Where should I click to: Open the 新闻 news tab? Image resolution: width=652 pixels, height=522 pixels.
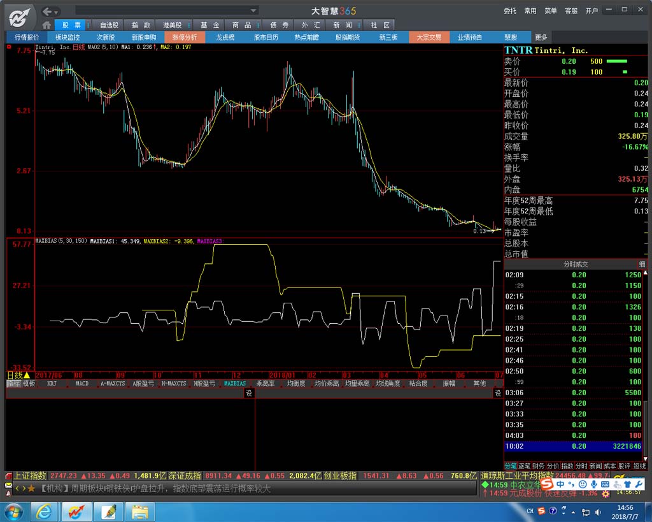(x=342, y=25)
